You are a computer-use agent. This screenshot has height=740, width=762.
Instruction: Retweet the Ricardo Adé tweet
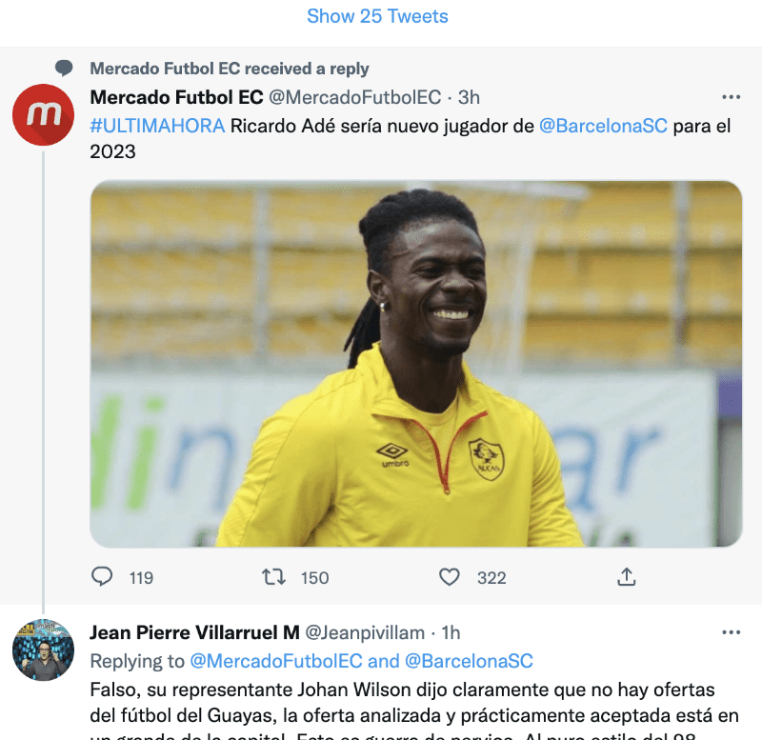tap(274, 577)
